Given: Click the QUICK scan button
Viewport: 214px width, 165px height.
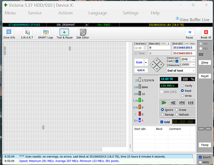Looking at the screenshot, I should click(x=141, y=70).
